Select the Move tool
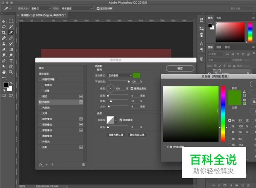 point(4,21)
